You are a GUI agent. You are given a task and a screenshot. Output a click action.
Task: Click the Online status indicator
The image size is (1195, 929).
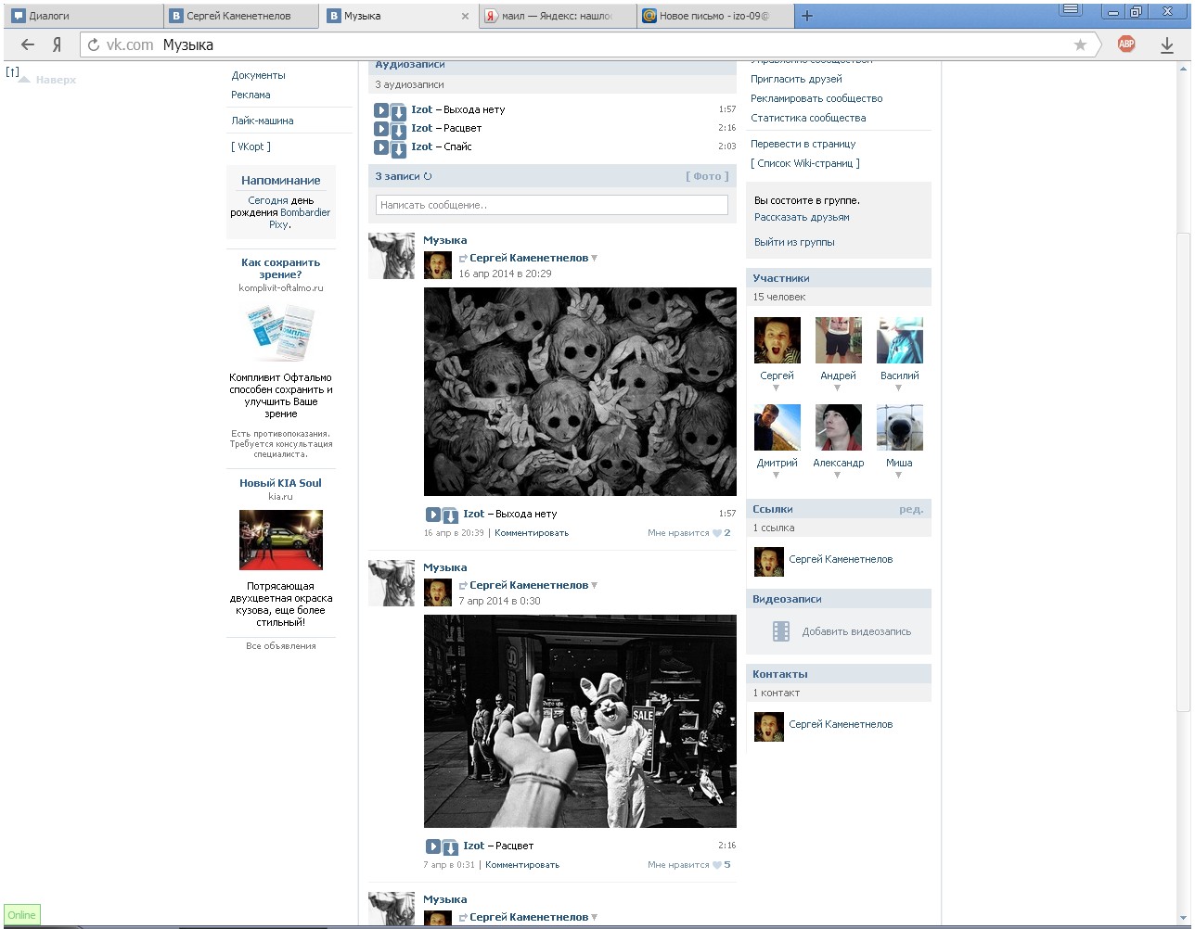point(21,915)
